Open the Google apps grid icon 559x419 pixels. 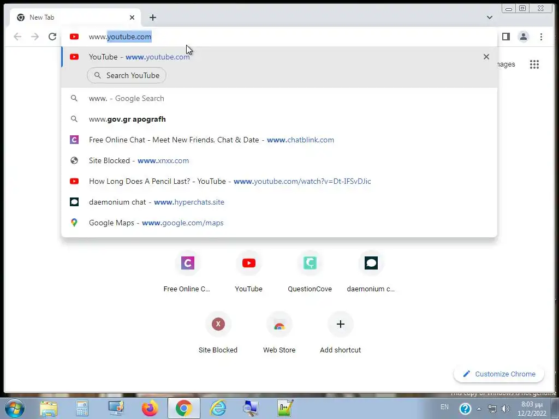[x=534, y=64]
